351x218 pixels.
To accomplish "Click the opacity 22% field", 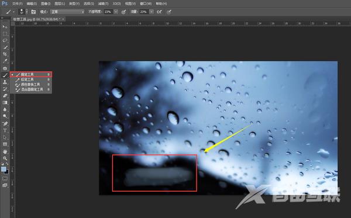I will pyautogui.click(x=108, y=12).
